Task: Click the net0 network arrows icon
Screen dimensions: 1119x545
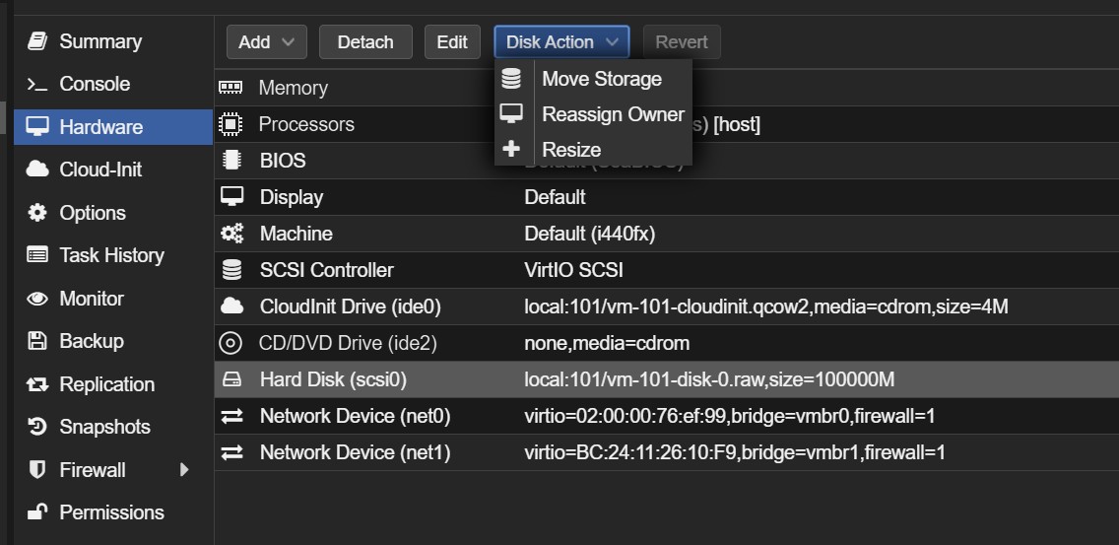Action: point(231,416)
